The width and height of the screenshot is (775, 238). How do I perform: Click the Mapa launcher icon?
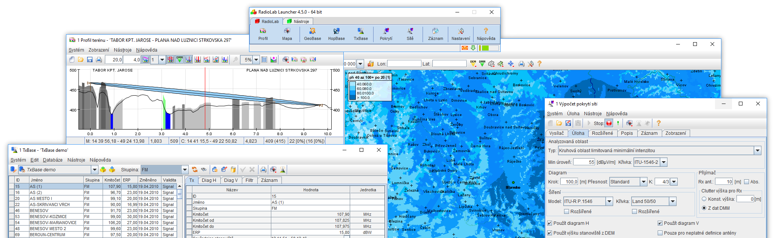click(x=287, y=34)
